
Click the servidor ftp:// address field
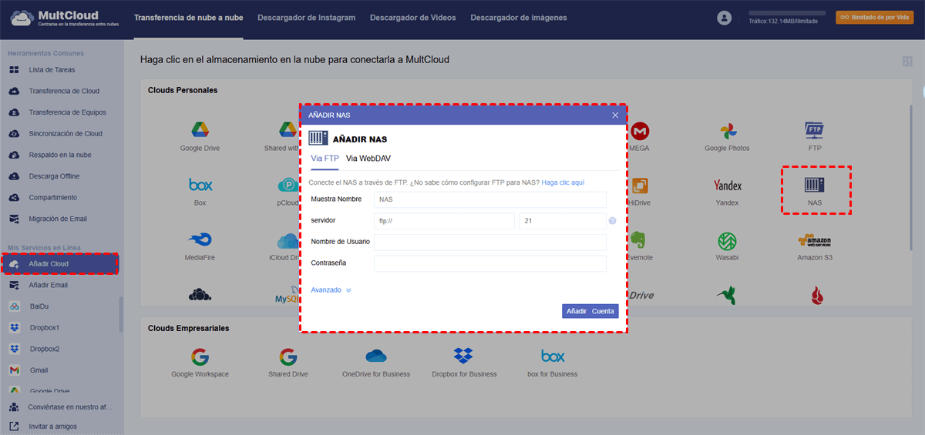(444, 221)
